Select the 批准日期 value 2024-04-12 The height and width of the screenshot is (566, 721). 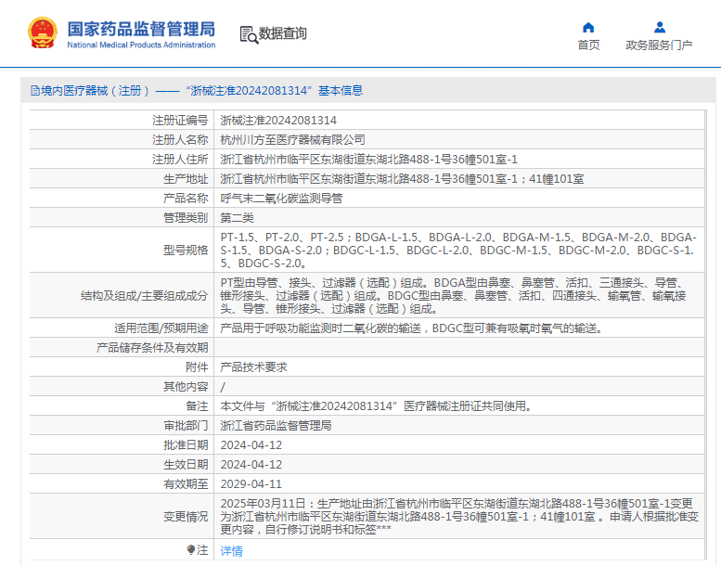coord(251,445)
